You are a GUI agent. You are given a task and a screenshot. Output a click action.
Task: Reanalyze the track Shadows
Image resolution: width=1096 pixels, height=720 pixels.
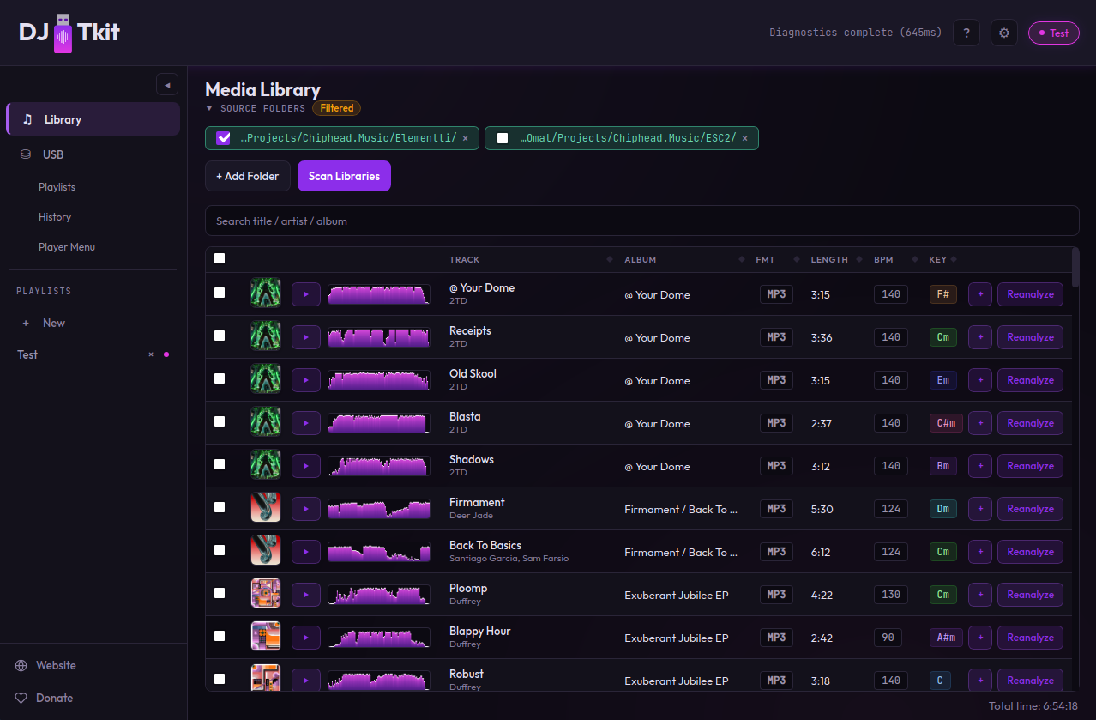pyautogui.click(x=1030, y=466)
